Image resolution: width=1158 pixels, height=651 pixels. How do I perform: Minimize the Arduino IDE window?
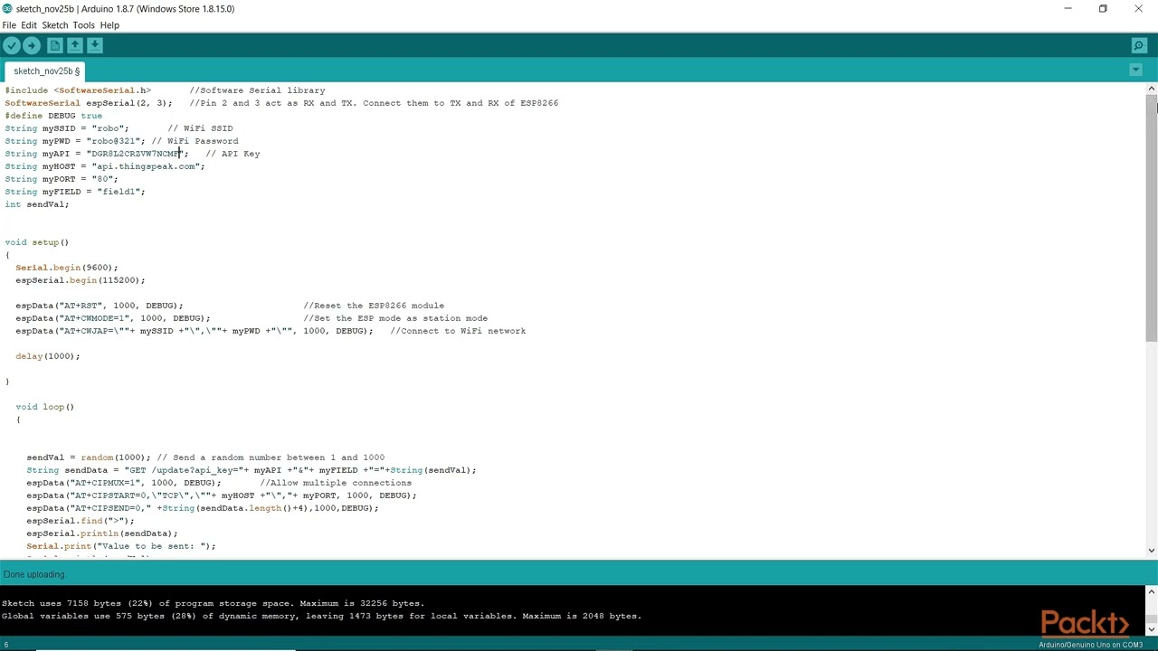(1068, 8)
